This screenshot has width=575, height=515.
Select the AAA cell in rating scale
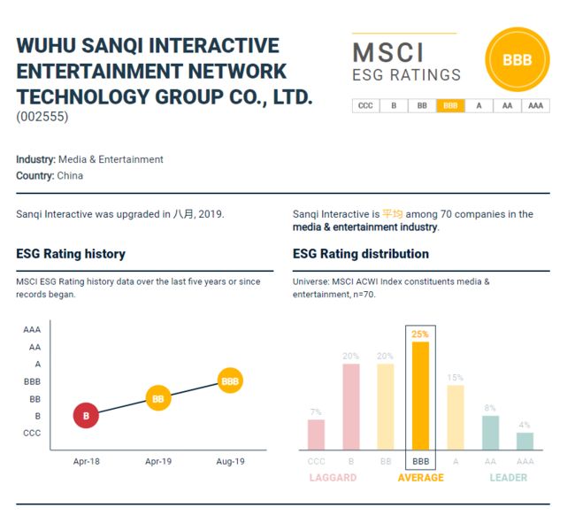point(535,105)
